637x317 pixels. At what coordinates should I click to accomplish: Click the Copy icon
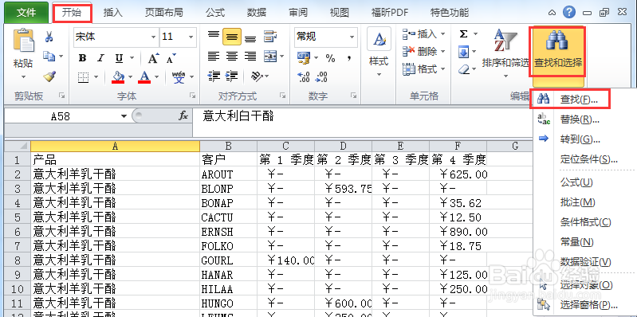click(x=49, y=56)
